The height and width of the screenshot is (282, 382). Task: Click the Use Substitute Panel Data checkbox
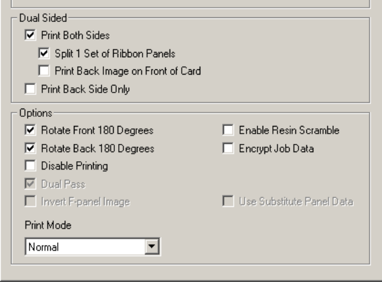pyautogui.click(x=228, y=201)
